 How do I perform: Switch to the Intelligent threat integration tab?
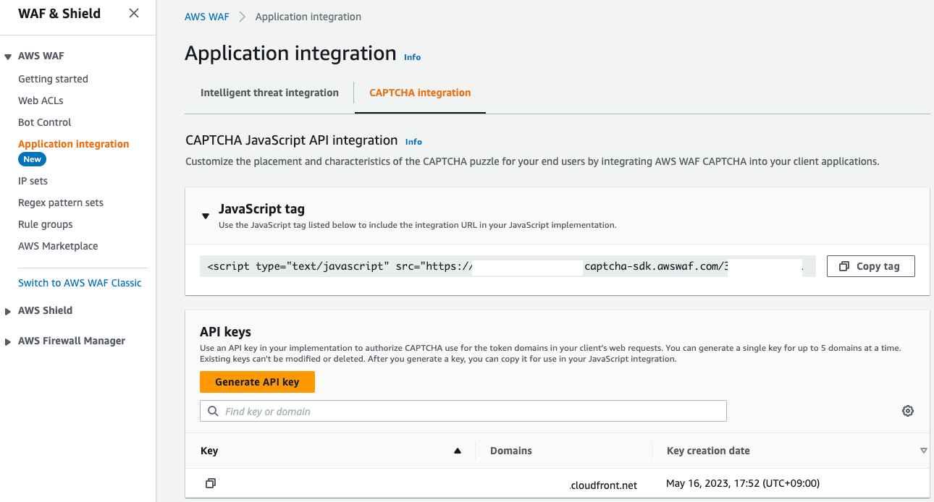tap(269, 93)
